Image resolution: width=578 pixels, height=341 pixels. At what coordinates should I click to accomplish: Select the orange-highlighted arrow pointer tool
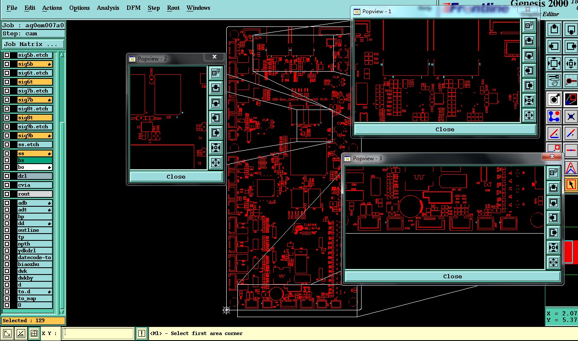(571, 185)
